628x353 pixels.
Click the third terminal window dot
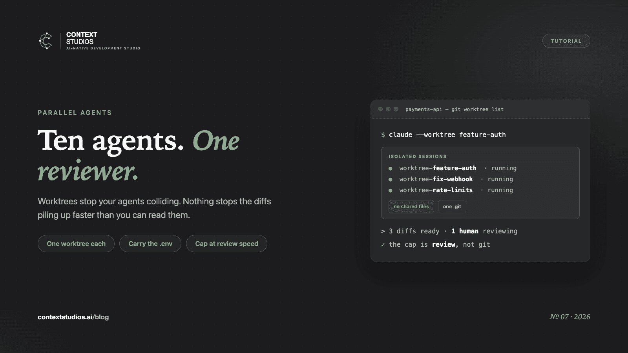click(x=396, y=109)
